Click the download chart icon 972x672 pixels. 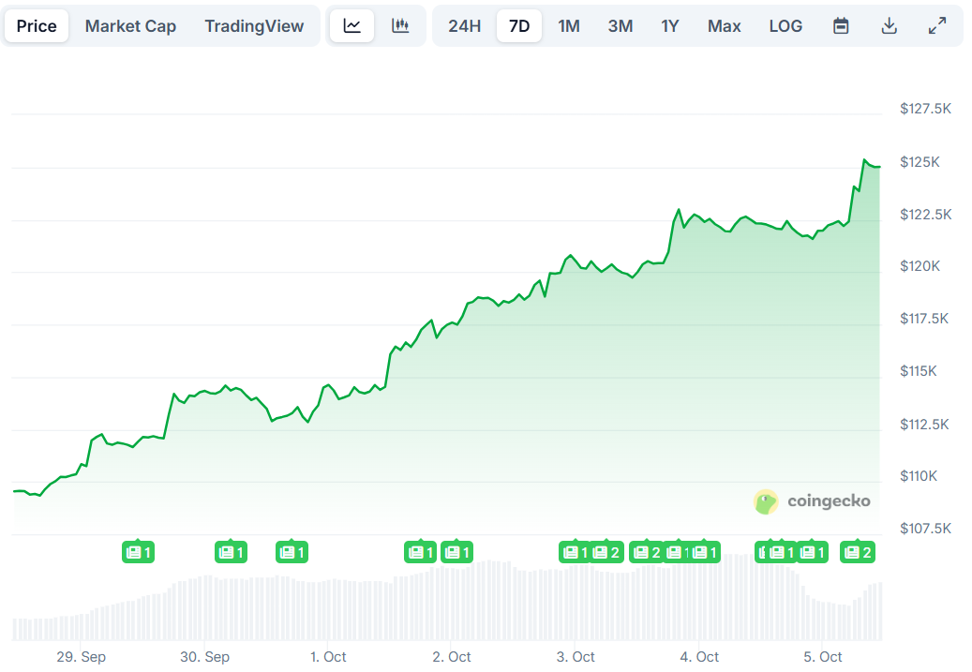(x=889, y=25)
